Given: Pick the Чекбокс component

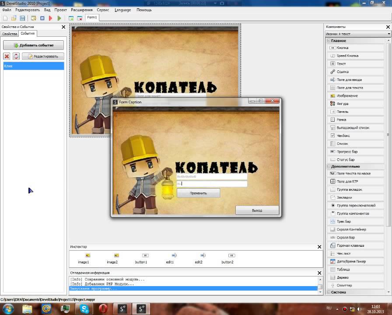Looking at the screenshot, I should coord(356,136).
